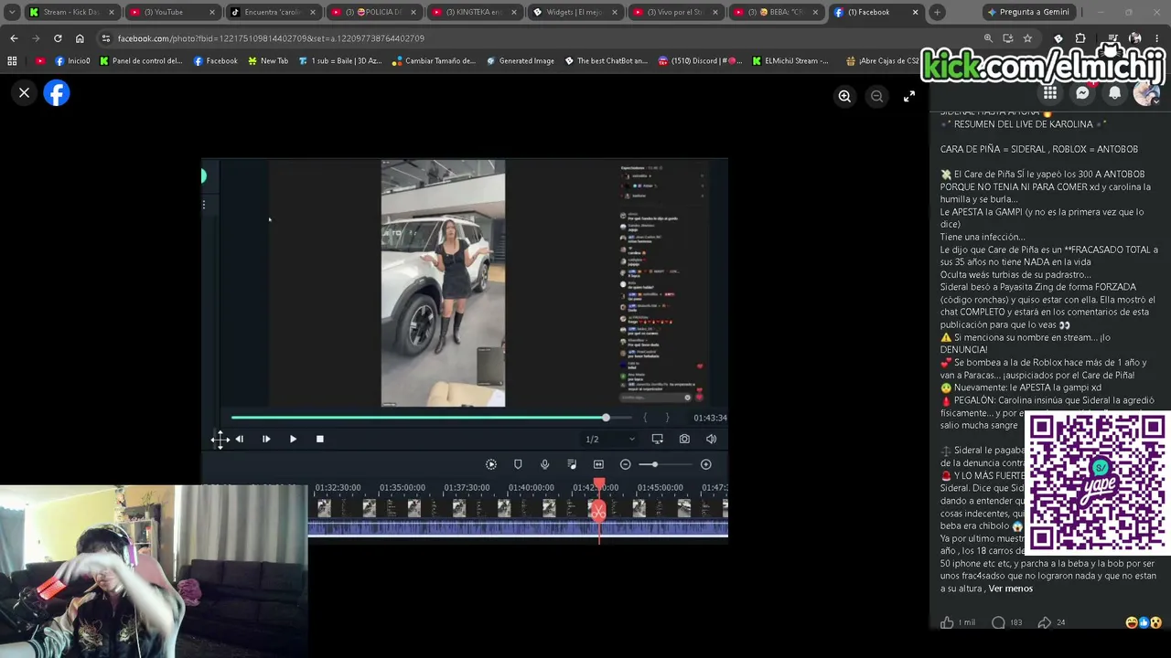
Task: Click the render preview icon
Action: pos(491,465)
